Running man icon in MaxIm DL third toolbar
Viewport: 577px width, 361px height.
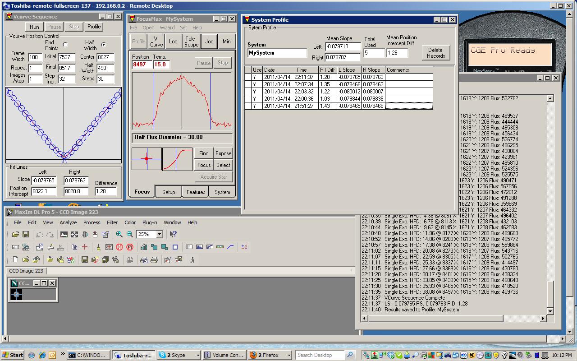tap(192, 259)
